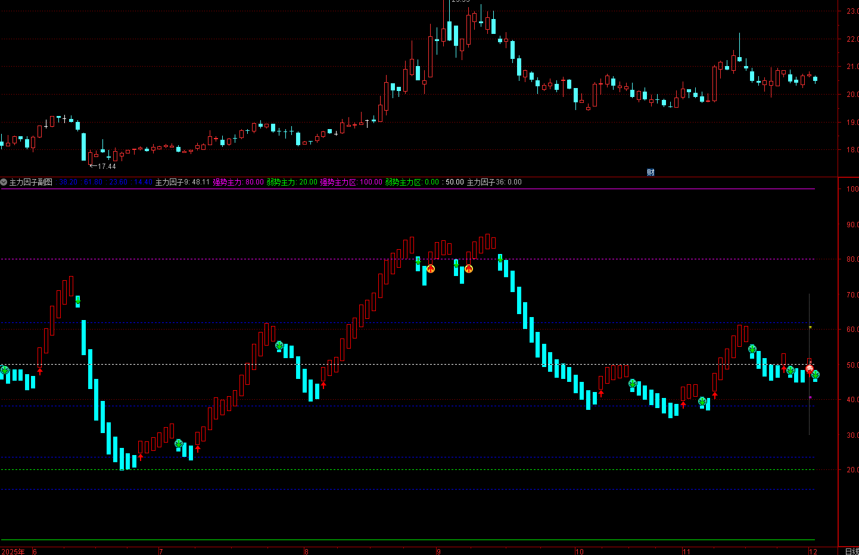Click the 17.44 low price annotation
Viewport: 859px width, 555px height.
coord(107,167)
